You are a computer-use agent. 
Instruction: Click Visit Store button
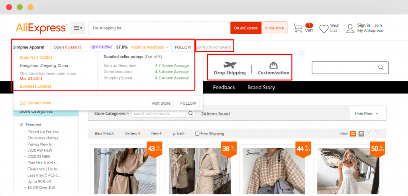161,103
